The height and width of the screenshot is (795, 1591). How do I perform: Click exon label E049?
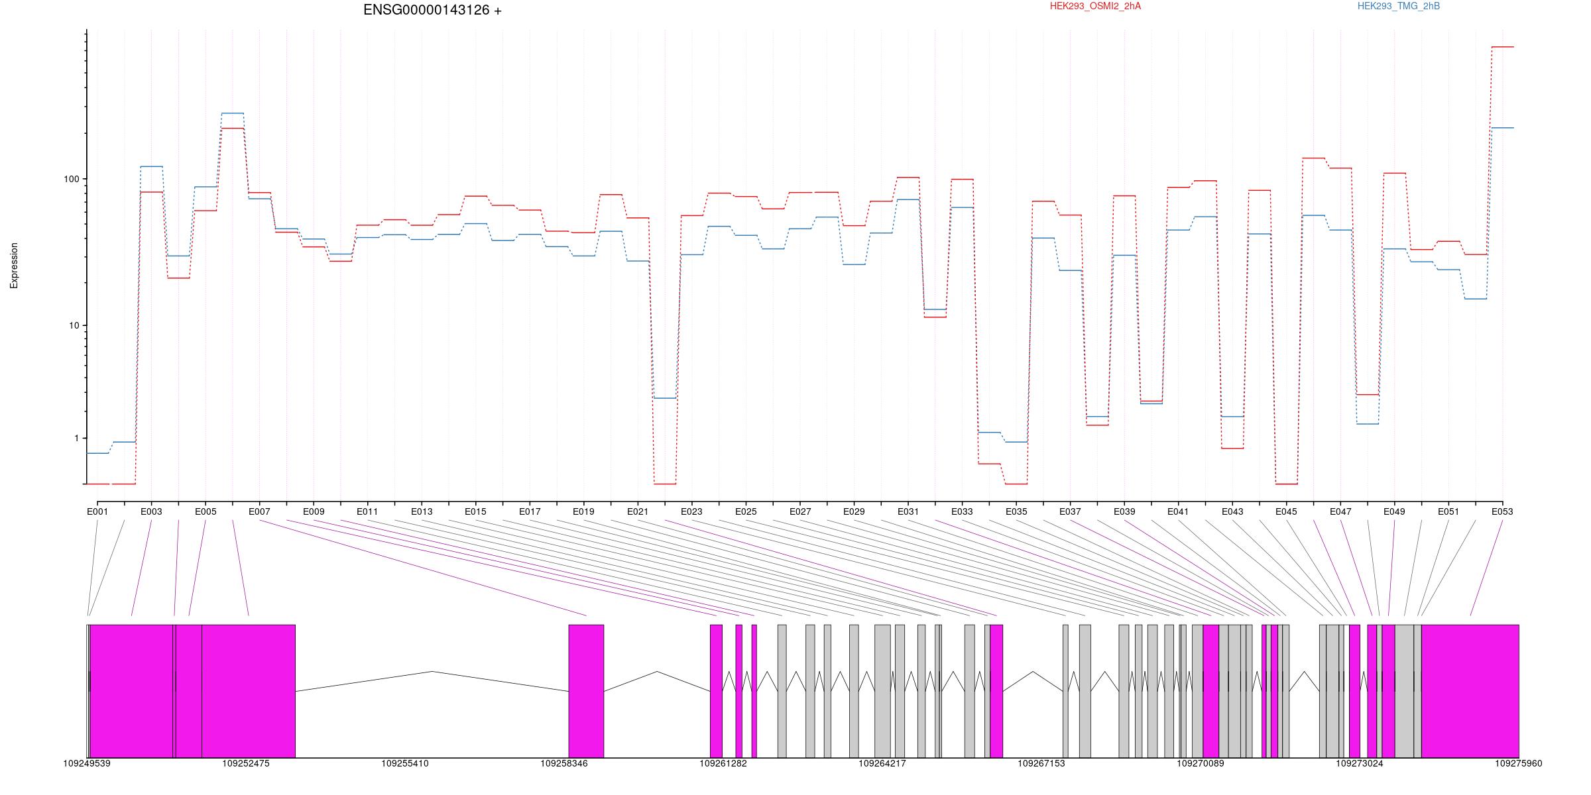(x=1394, y=511)
